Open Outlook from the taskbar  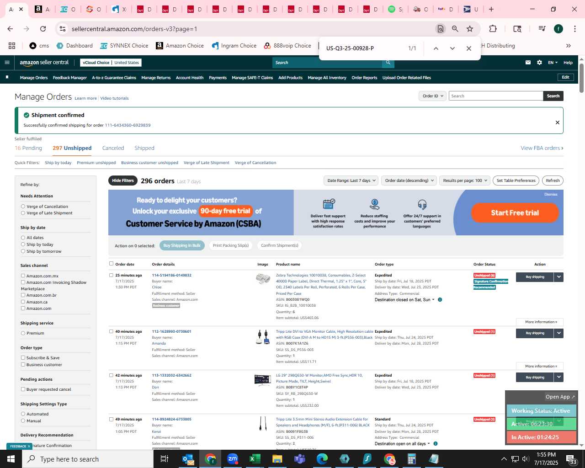click(x=188, y=459)
